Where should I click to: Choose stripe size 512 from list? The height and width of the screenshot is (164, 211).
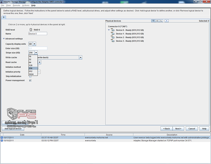click(33, 71)
